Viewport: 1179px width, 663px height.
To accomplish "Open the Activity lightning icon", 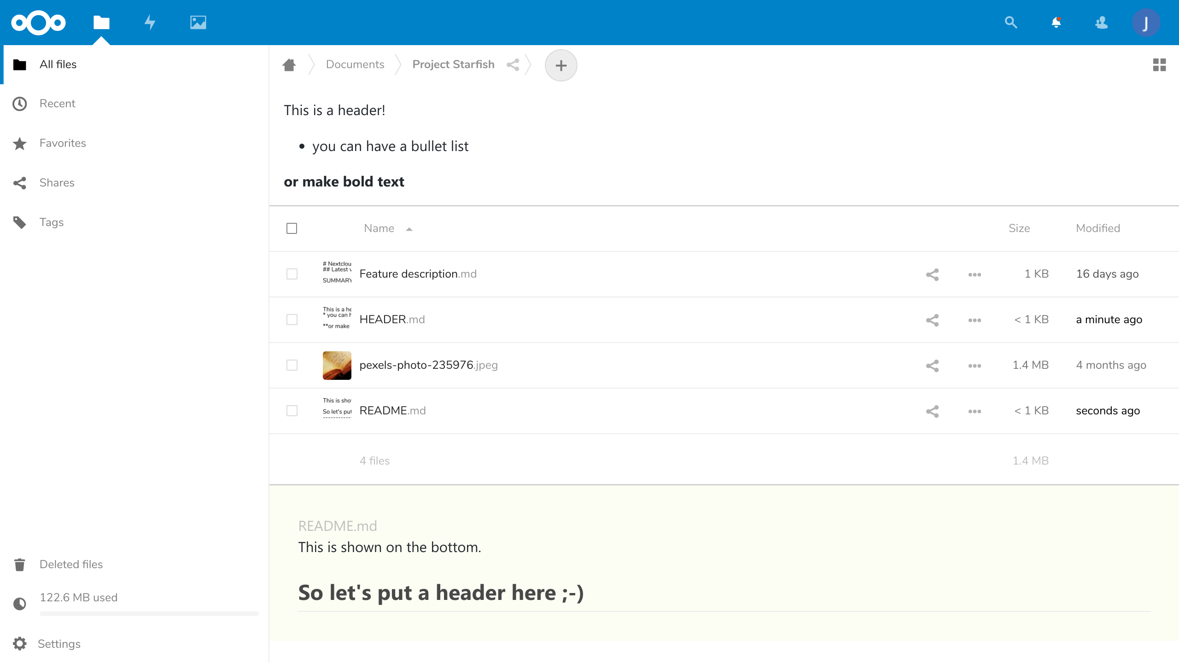I will [x=150, y=23].
